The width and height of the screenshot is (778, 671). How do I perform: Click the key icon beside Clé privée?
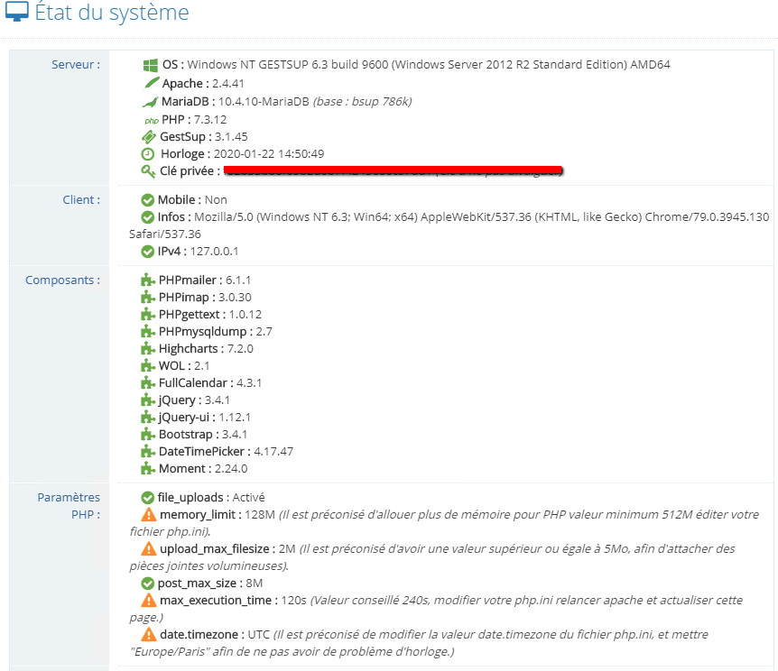click(148, 171)
